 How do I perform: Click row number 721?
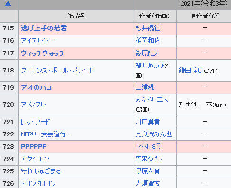8,122
